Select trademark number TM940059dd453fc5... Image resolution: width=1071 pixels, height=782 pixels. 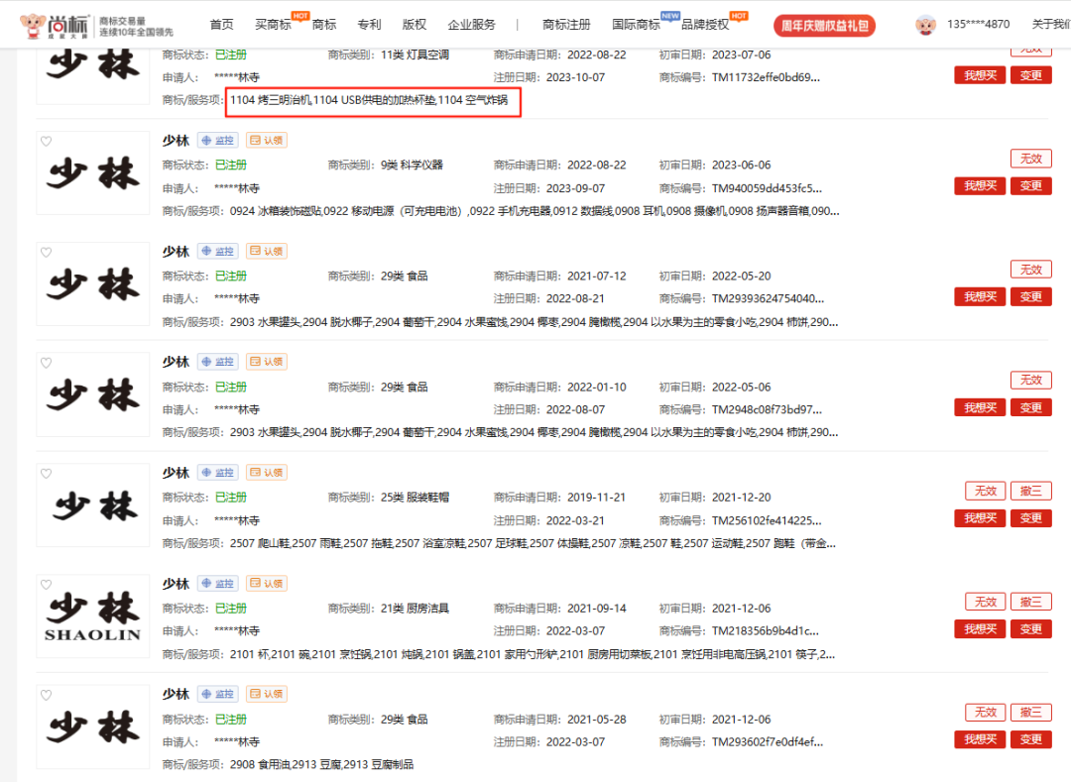tap(767, 188)
